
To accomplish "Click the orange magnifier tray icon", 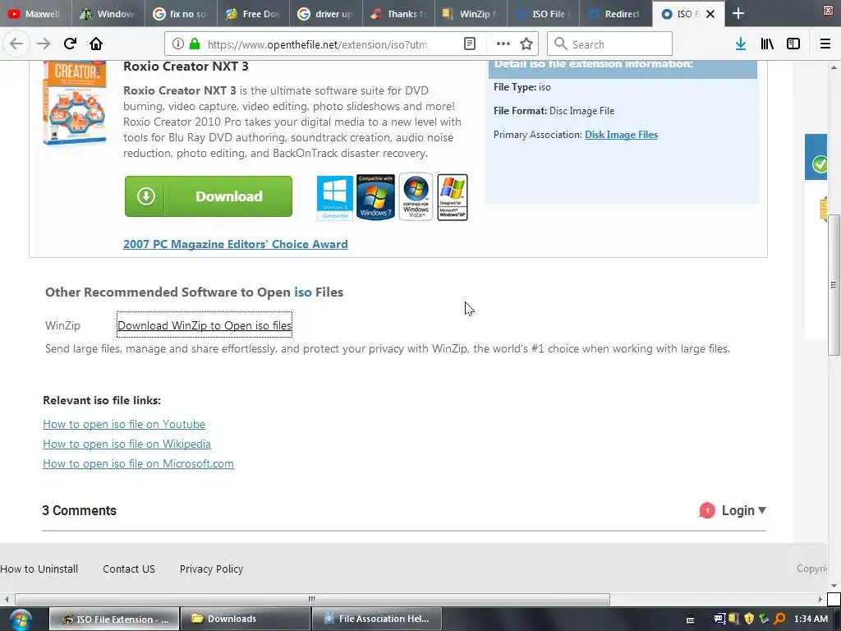I will 780,619.
